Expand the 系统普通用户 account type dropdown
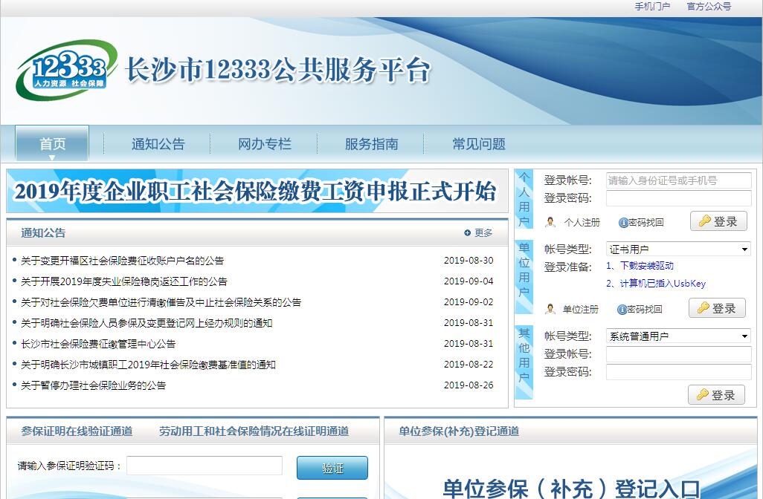 point(678,336)
